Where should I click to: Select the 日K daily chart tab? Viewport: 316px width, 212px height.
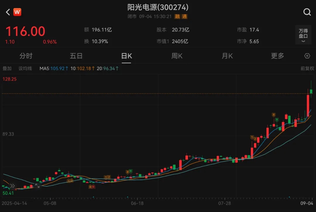point(126,56)
